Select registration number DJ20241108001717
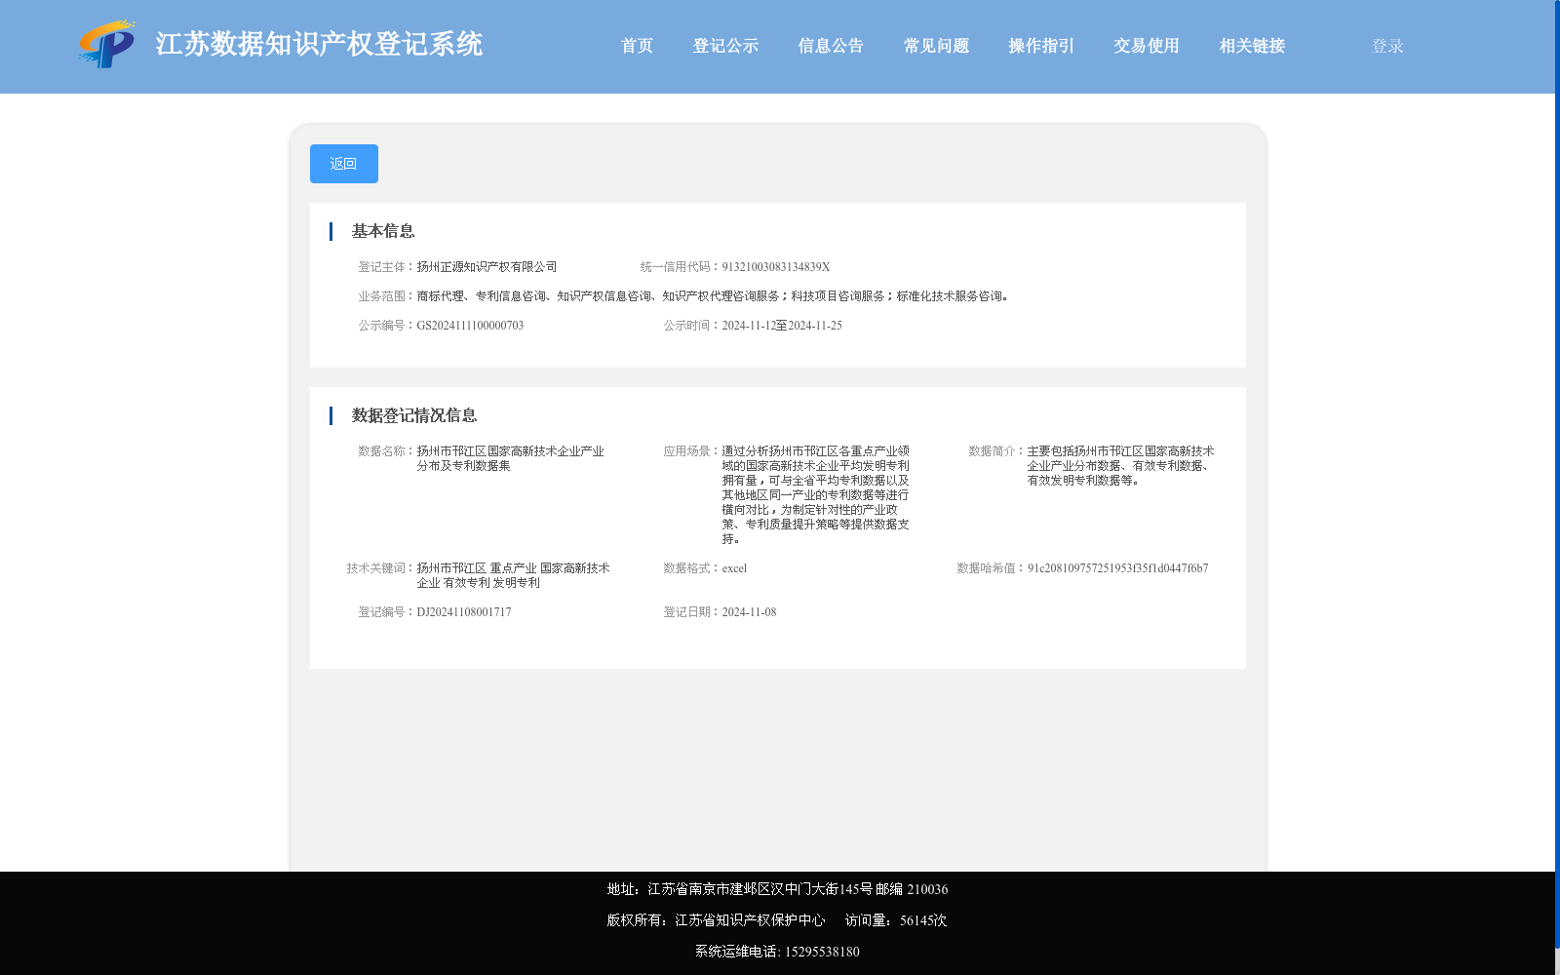 [x=464, y=612]
